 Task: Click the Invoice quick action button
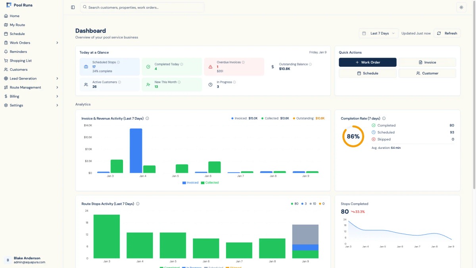pos(427,62)
